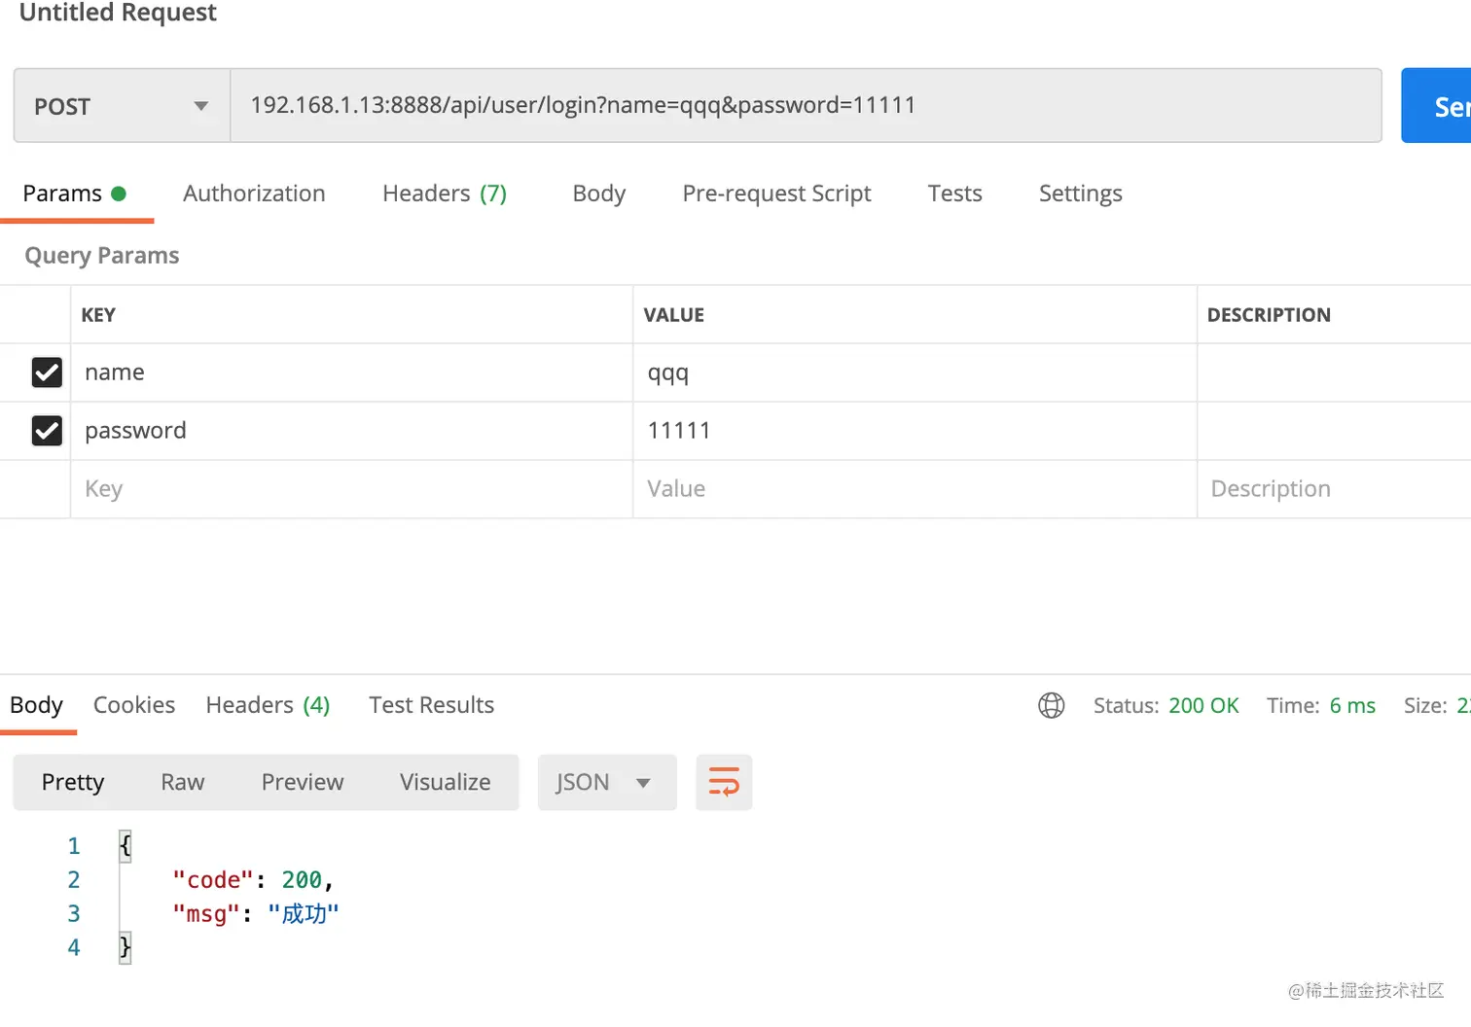Click the 200 OK status text

click(x=1203, y=705)
